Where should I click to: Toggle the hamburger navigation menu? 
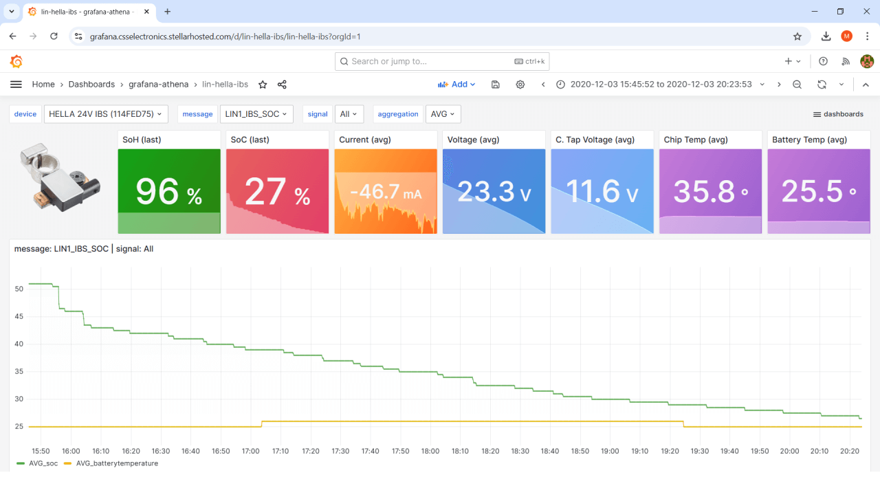point(16,85)
